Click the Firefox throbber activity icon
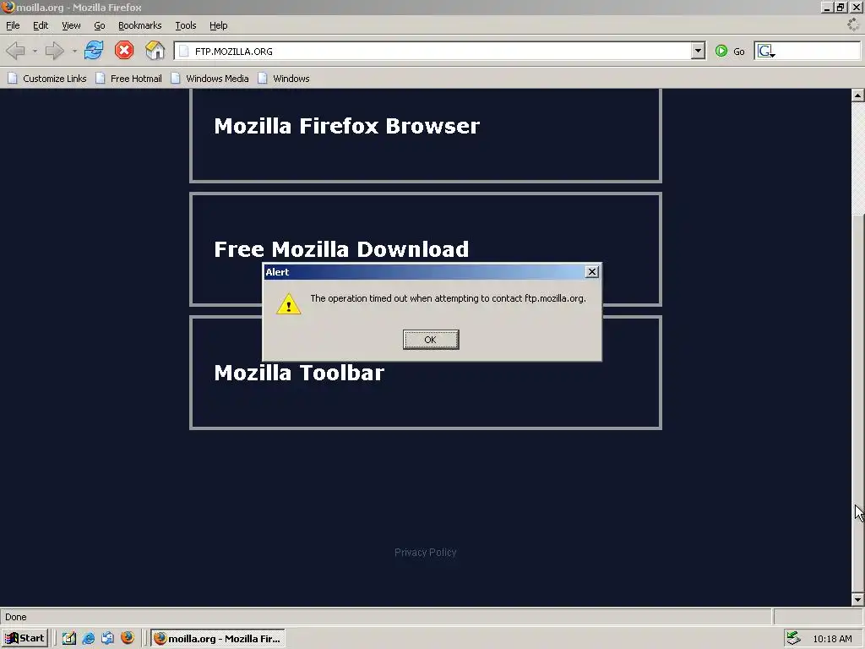The image size is (865, 649). pos(853,25)
